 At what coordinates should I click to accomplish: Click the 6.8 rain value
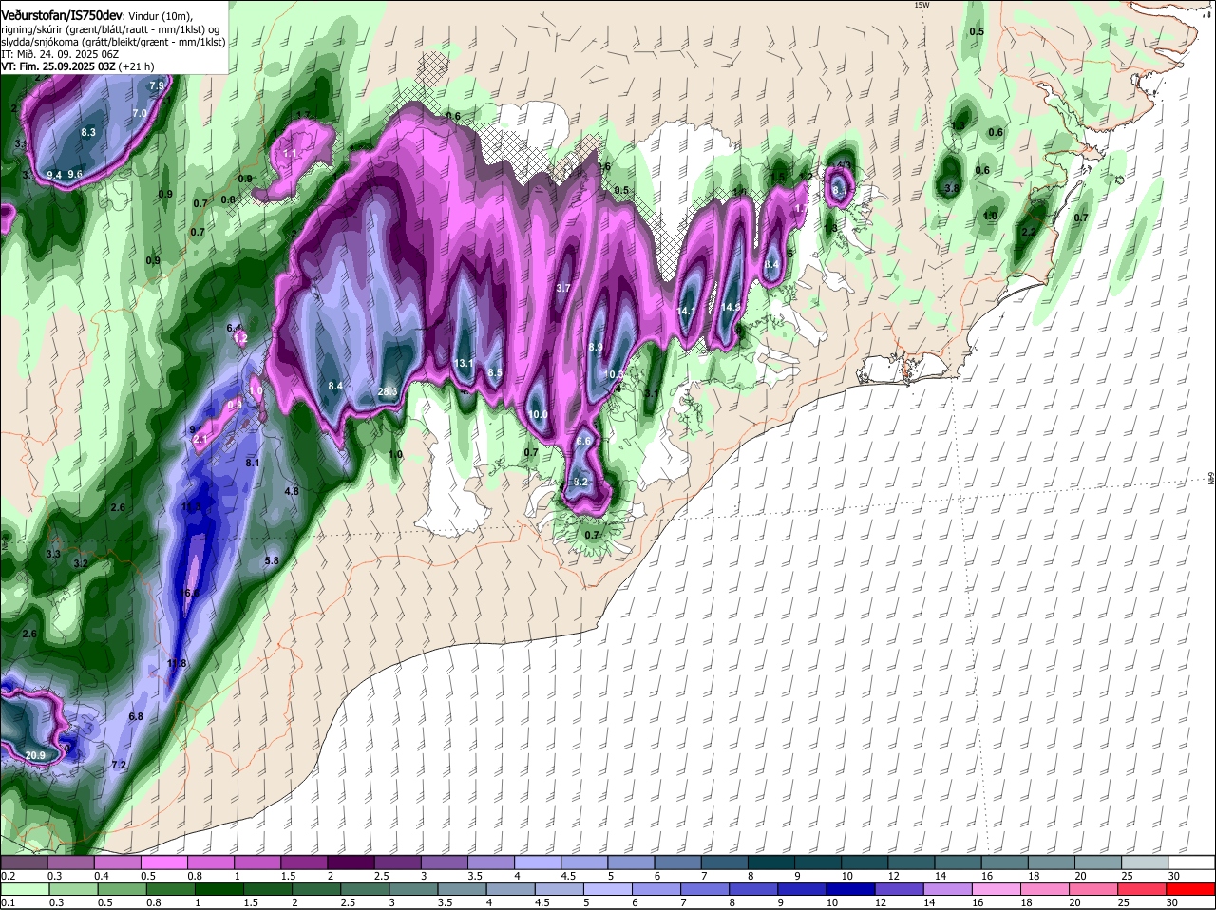[x=135, y=717]
